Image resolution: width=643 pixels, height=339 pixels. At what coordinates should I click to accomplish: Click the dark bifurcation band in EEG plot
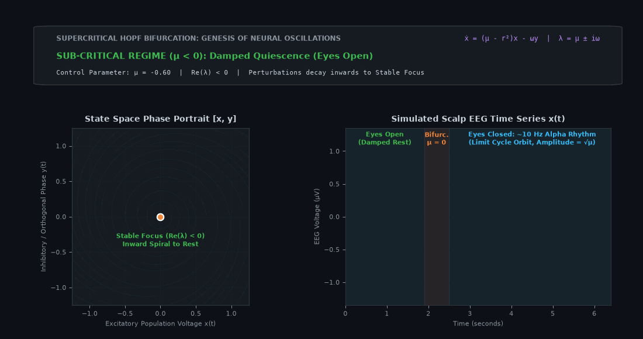point(437,217)
